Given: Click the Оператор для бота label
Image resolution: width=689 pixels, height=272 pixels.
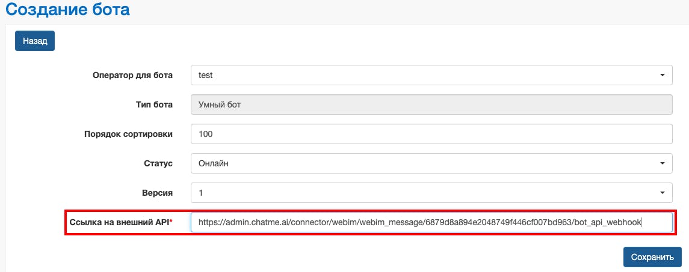Looking at the screenshot, I should (132, 76).
